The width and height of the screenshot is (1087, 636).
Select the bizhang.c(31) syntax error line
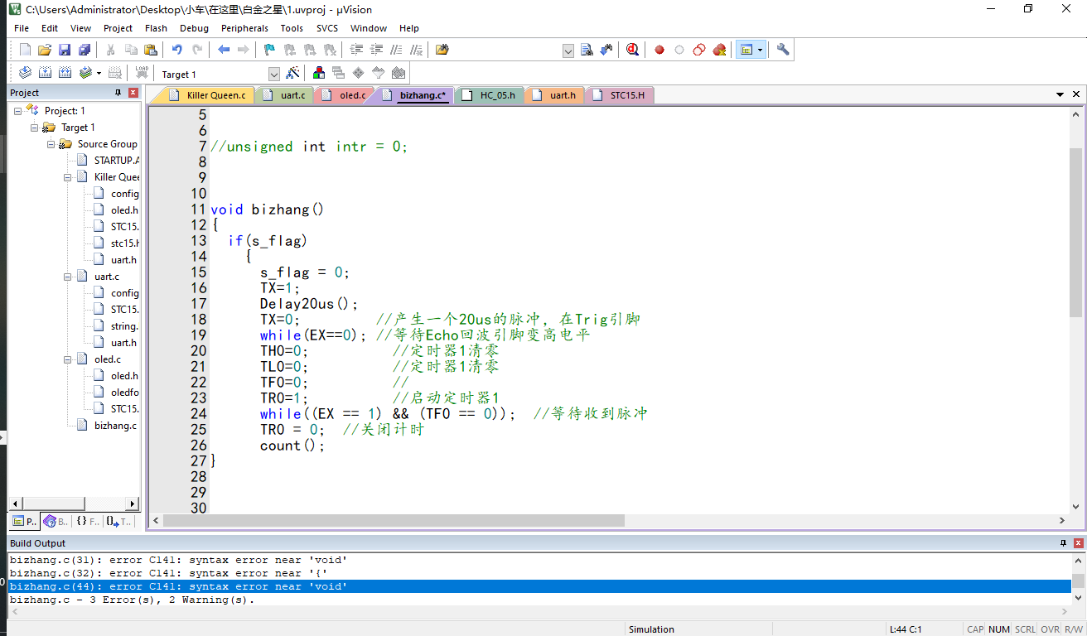pyautogui.click(x=178, y=560)
